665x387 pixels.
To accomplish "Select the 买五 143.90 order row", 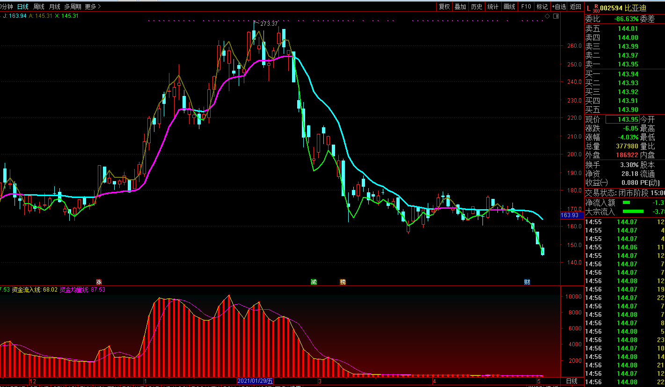I will coord(624,110).
